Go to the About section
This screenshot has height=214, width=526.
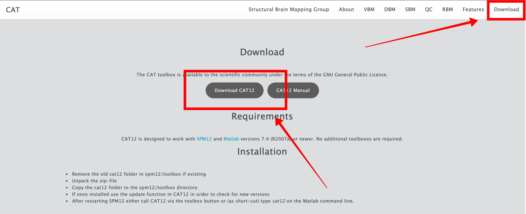point(346,9)
